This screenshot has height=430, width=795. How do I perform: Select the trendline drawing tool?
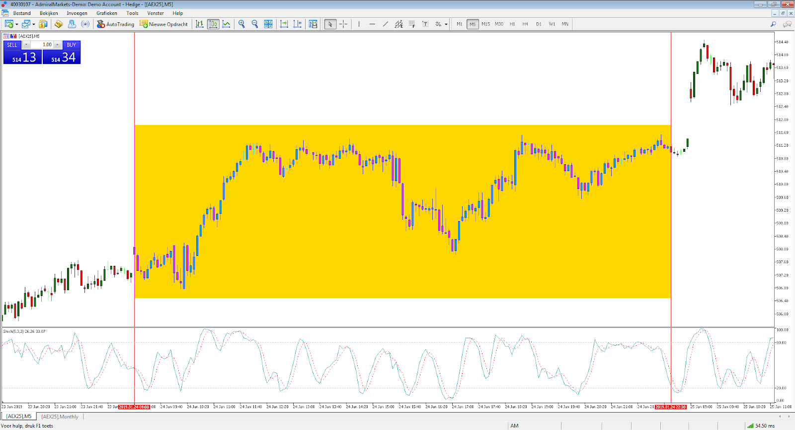(386, 24)
